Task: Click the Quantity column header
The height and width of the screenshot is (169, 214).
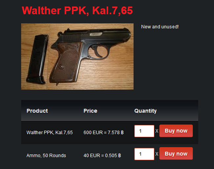Action: click(146, 111)
